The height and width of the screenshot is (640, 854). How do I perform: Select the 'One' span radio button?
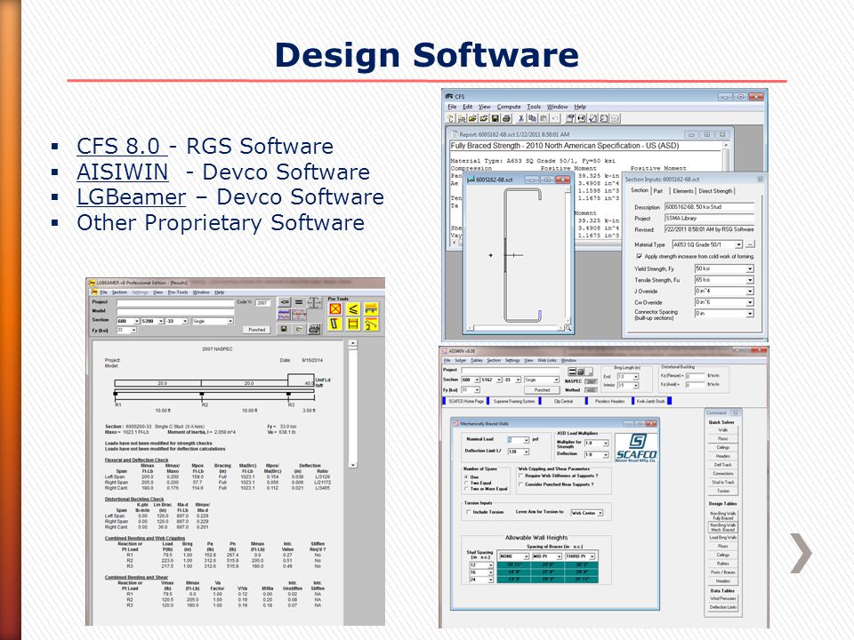pos(465,476)
